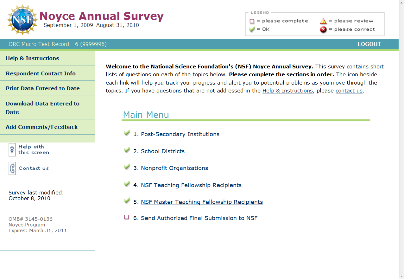This screenshot has height=279, width=404.
Task: Click checkmark beside NSF Master Teaching Fellowship Recipients
Action: [x=127, y=201]
